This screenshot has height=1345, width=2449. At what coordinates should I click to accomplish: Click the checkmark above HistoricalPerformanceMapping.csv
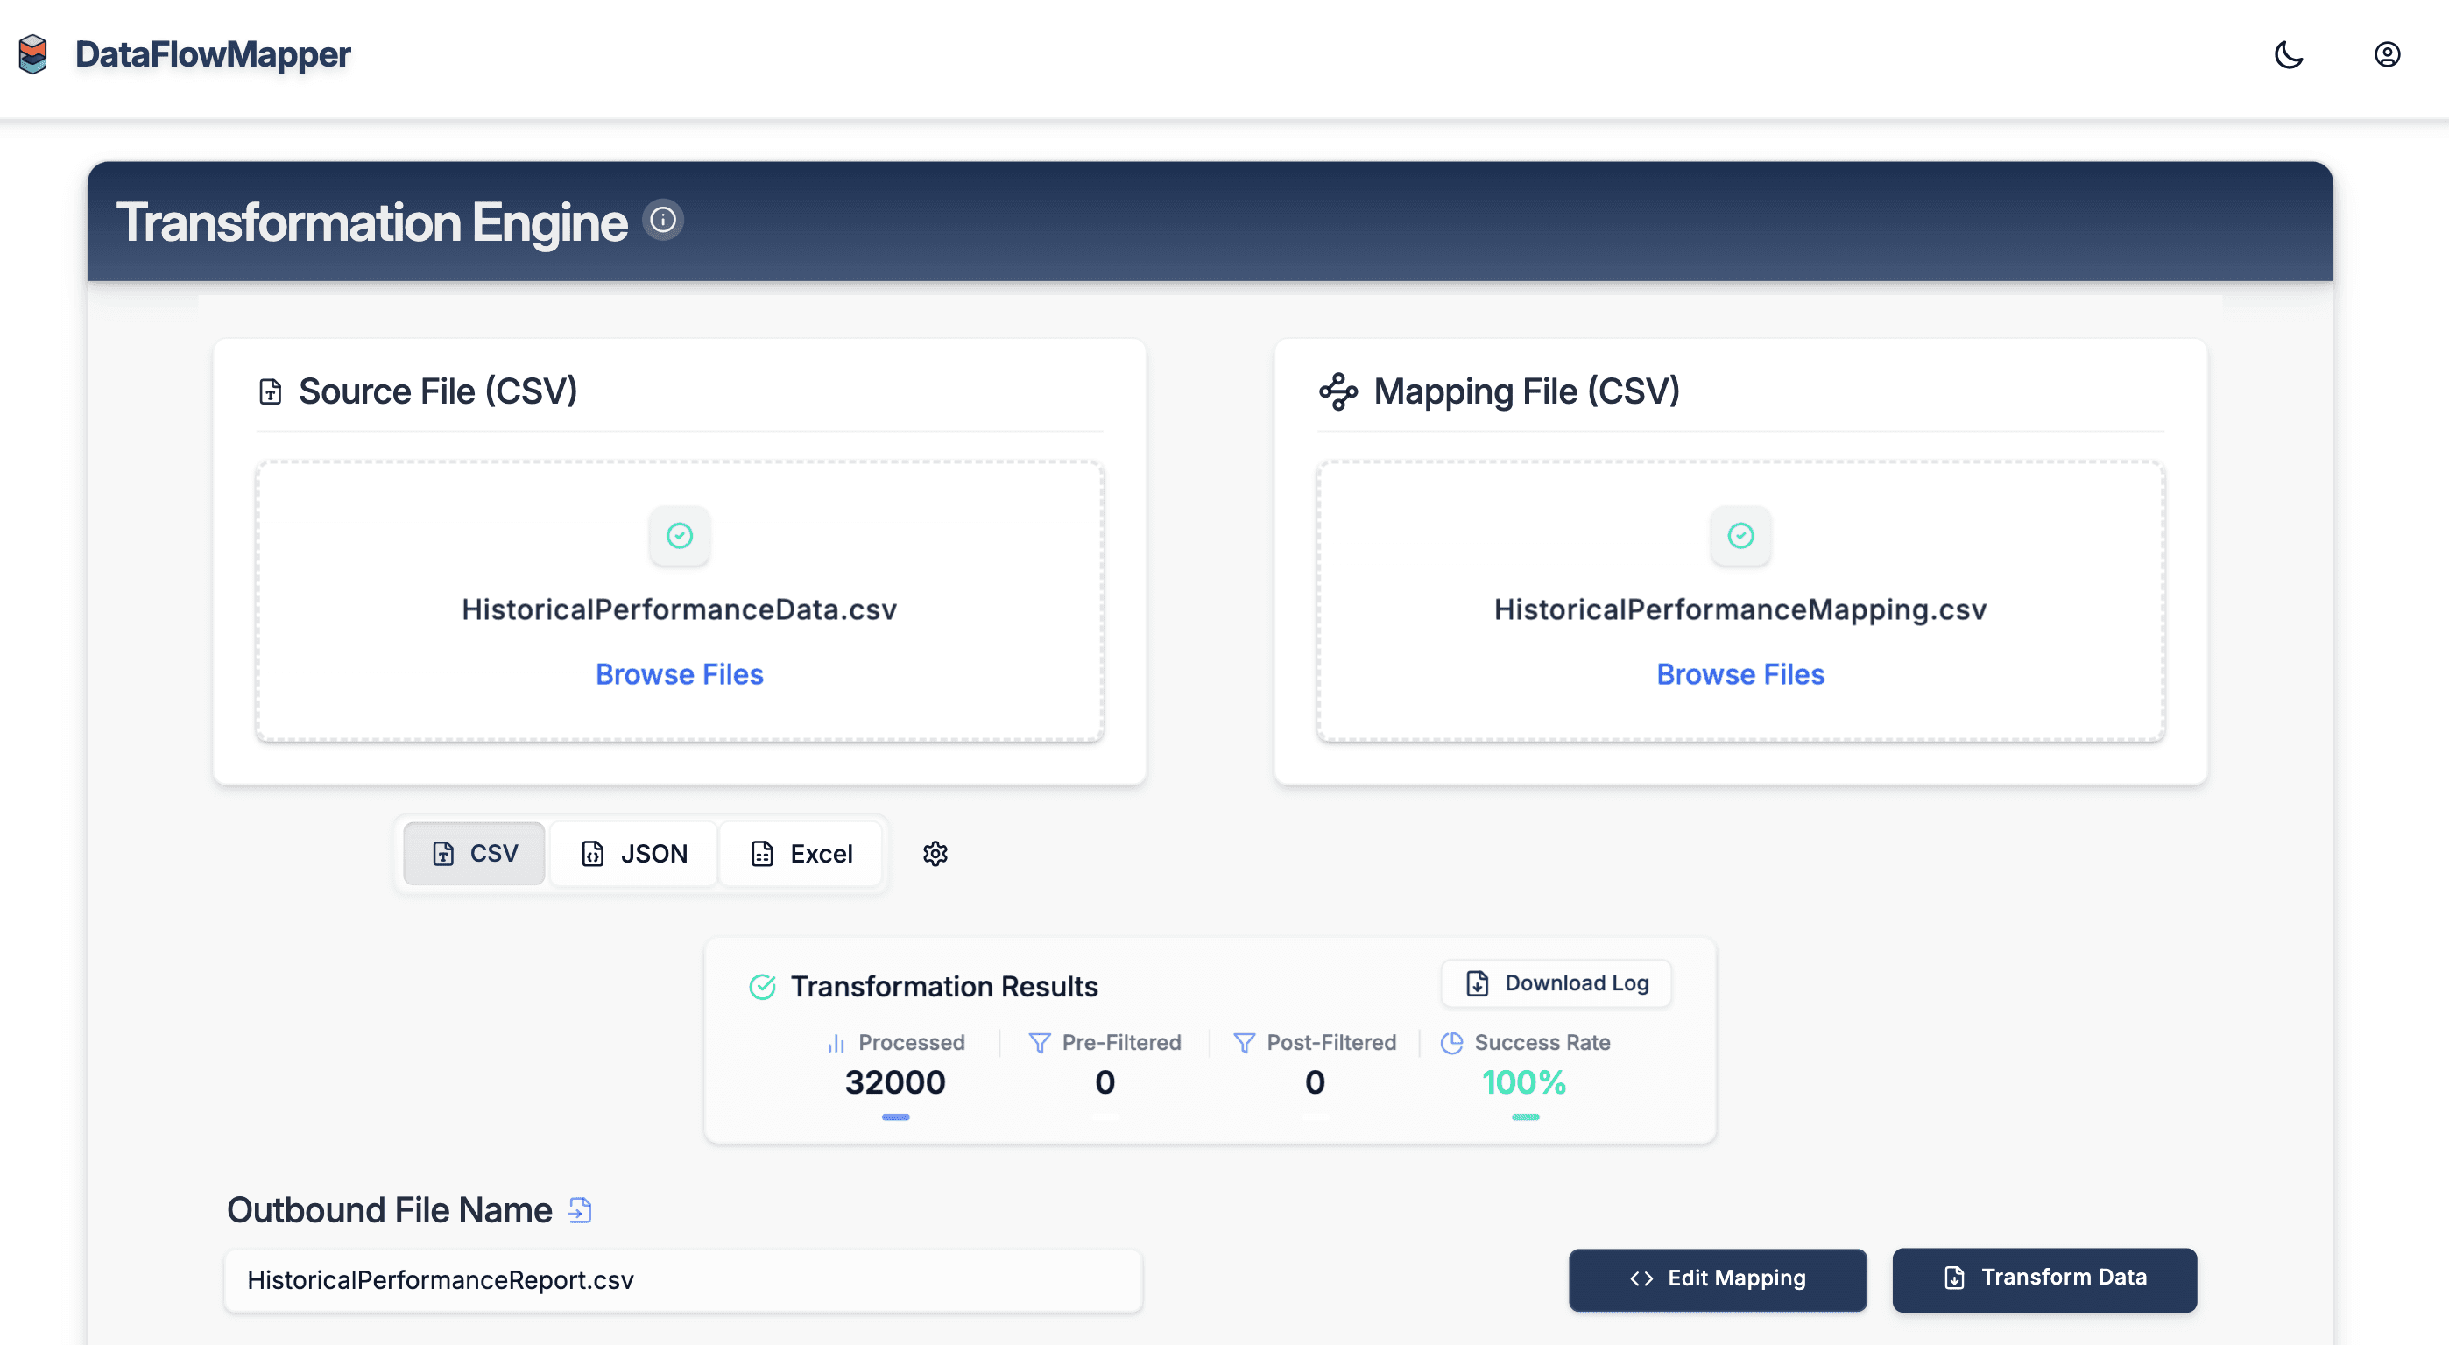click(x=1740, y=535)
